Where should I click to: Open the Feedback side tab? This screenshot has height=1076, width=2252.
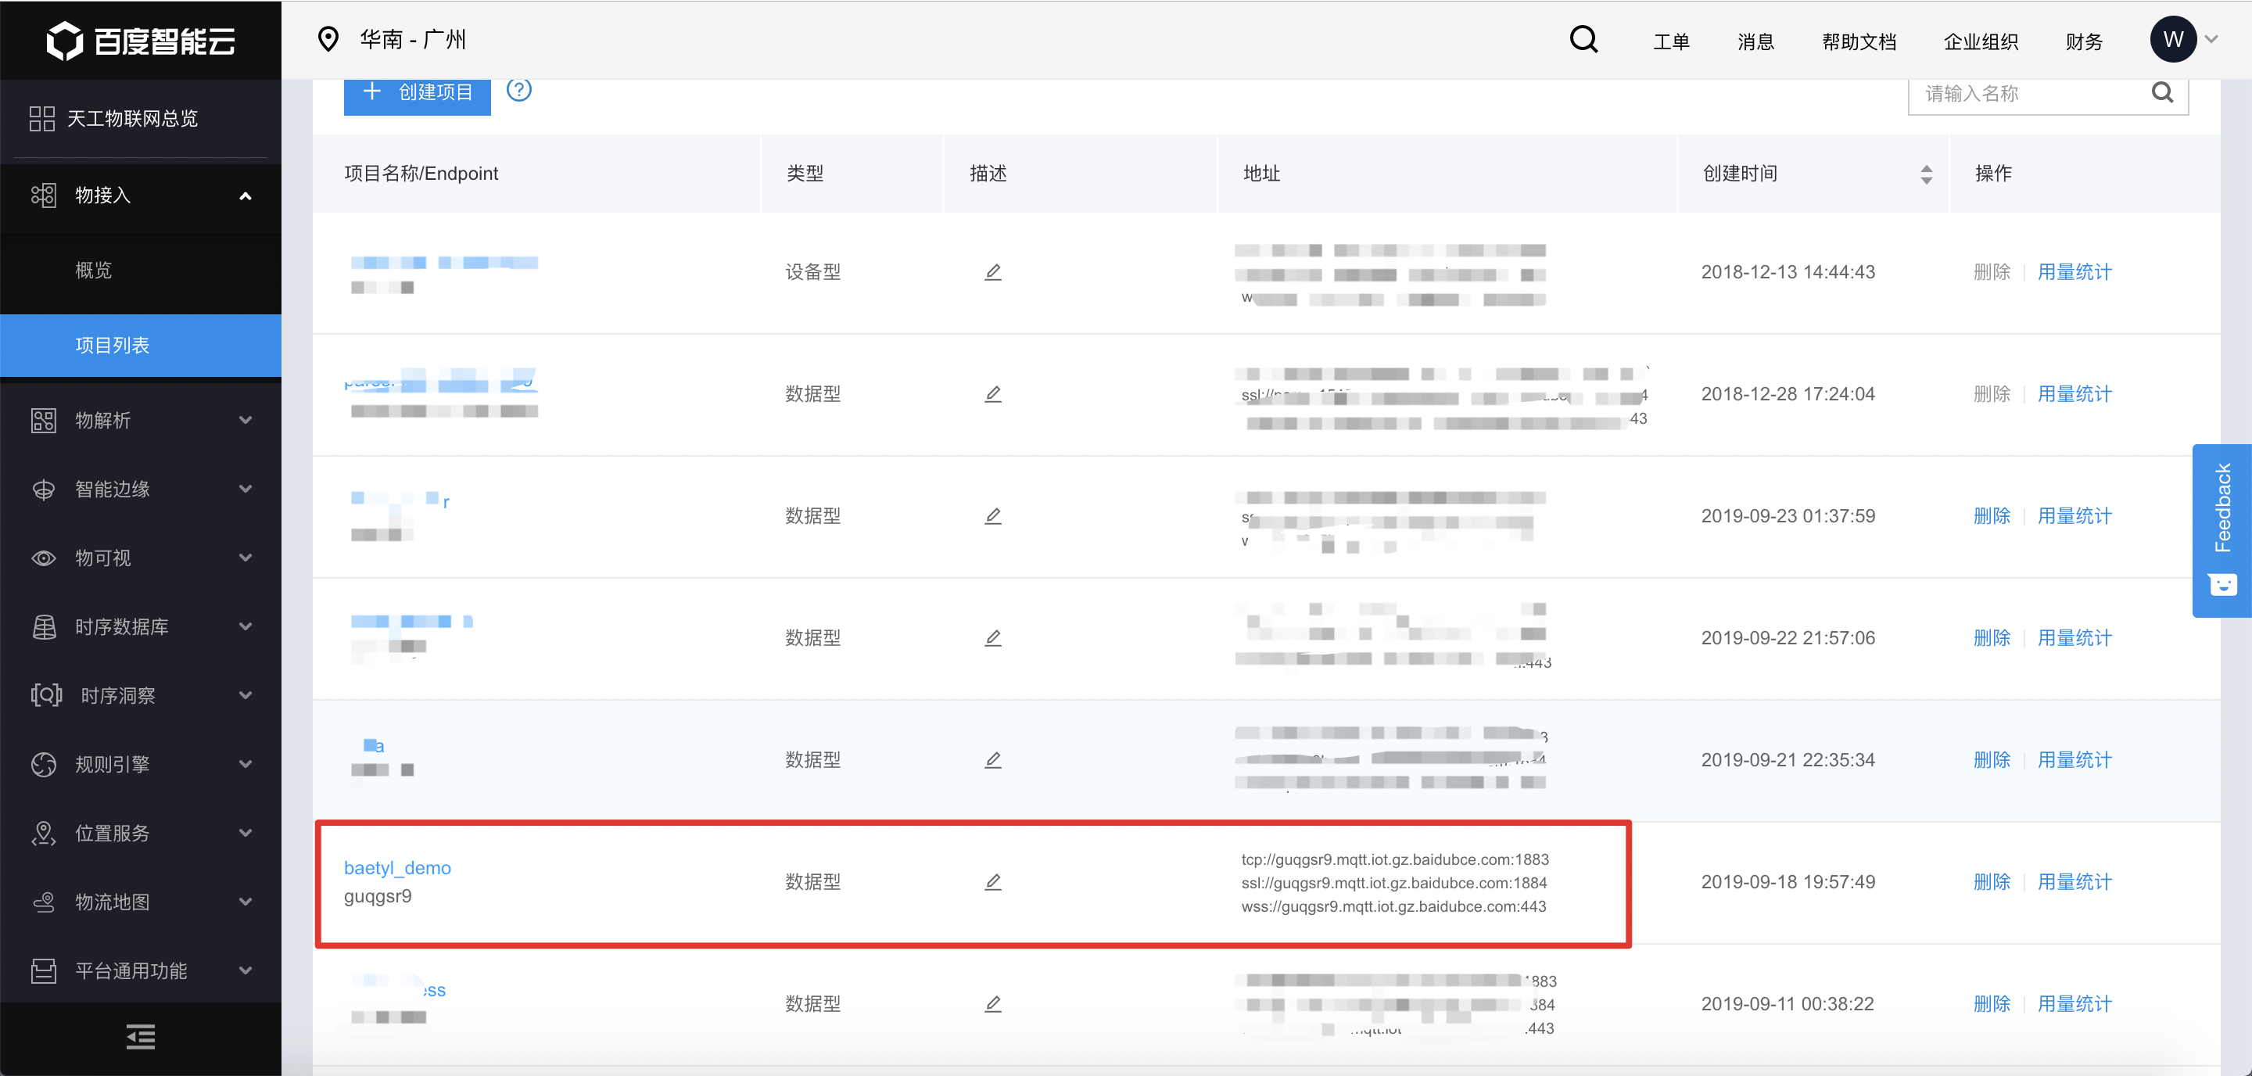[x=2222, y=530]
